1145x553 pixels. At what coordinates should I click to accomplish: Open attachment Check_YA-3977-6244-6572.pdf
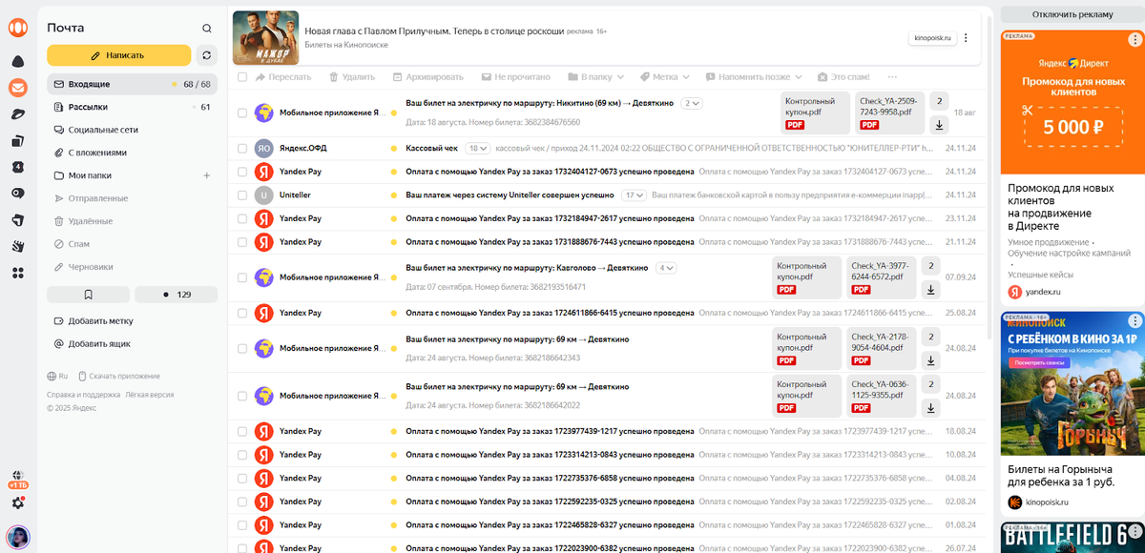[881, 277]
